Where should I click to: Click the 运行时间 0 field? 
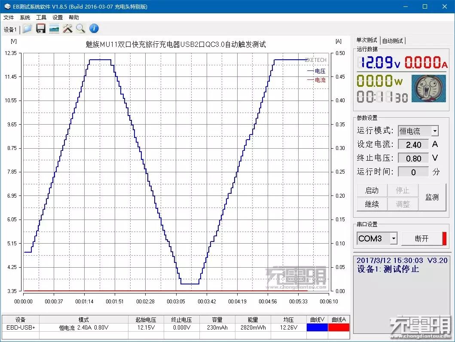tap(413, 172)
